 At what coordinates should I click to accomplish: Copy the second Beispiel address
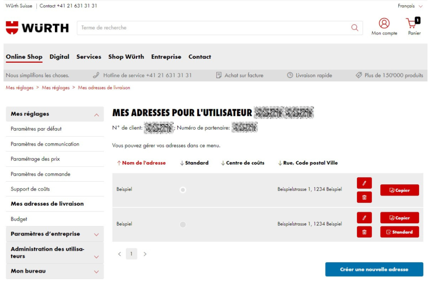click(399, 218)
